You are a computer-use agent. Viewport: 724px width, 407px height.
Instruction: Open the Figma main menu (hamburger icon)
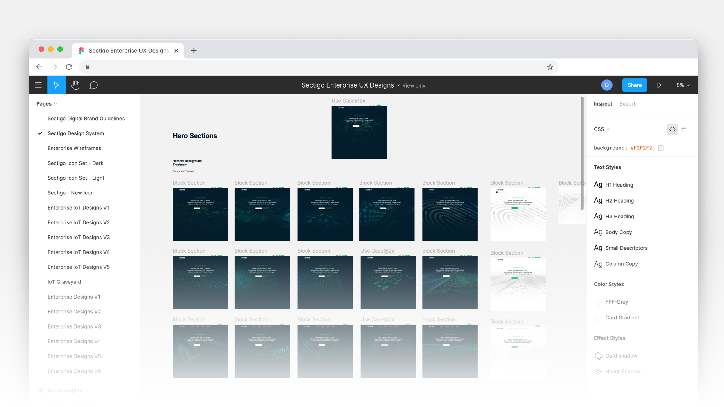coord(38,85)
